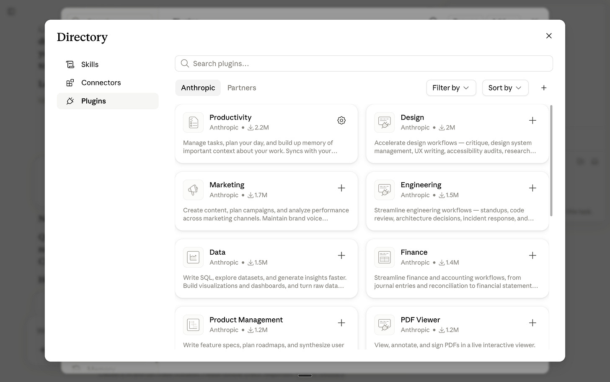Add the Marketing plugin
Image resolution: width=610 pixels, height=382 pixels.
341,188
